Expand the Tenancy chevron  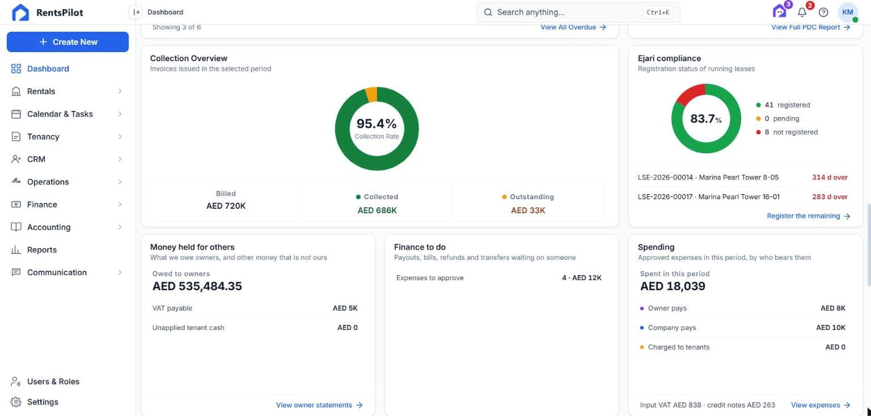point(120,136)
